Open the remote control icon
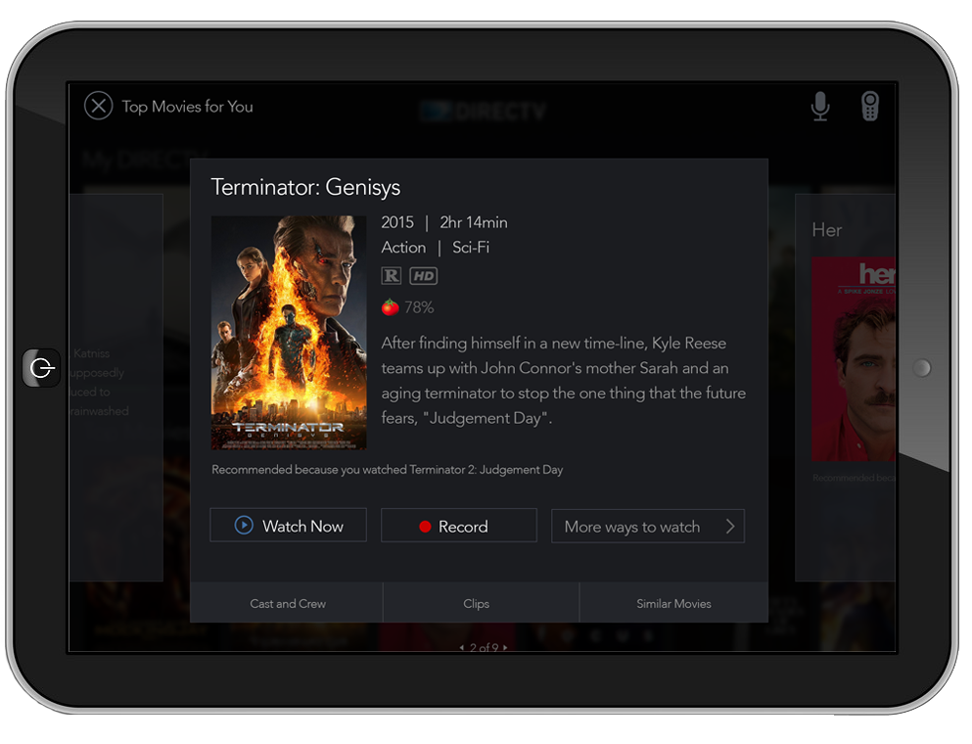 [x=869, y=106]
